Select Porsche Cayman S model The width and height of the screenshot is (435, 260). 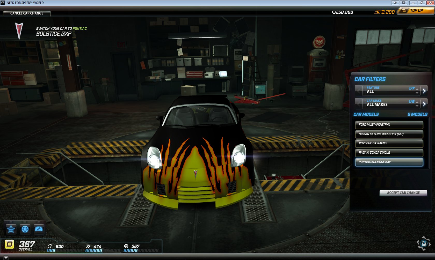tap(389, 143)
